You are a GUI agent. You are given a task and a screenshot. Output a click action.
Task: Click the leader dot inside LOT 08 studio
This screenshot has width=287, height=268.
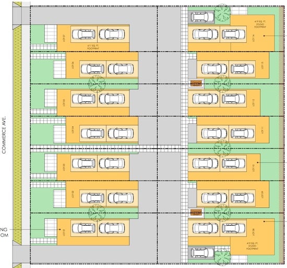tap(264, 222)
